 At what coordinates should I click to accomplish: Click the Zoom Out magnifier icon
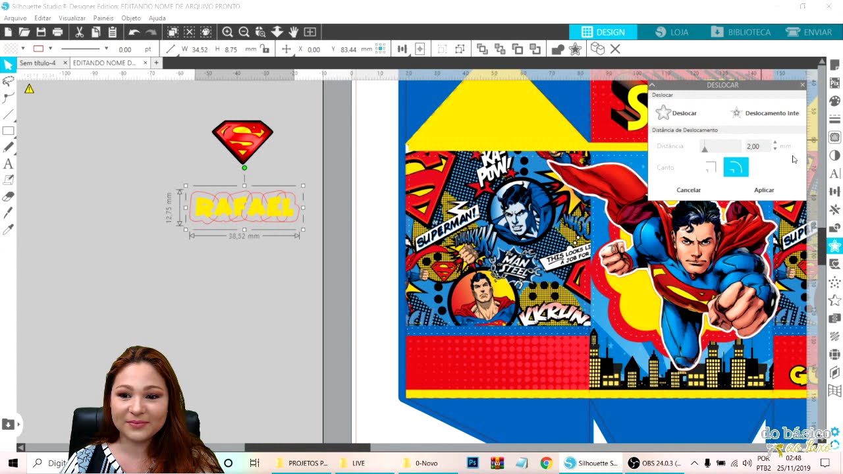click(244, 32)
